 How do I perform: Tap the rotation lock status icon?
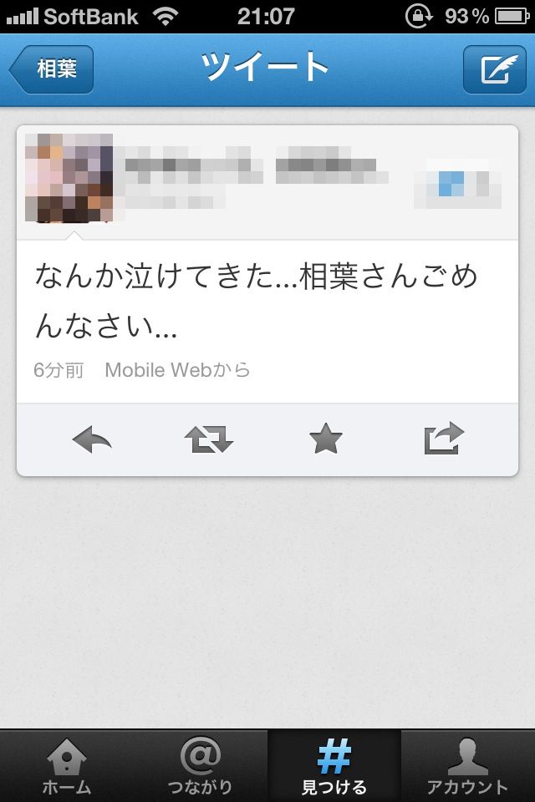420,17
